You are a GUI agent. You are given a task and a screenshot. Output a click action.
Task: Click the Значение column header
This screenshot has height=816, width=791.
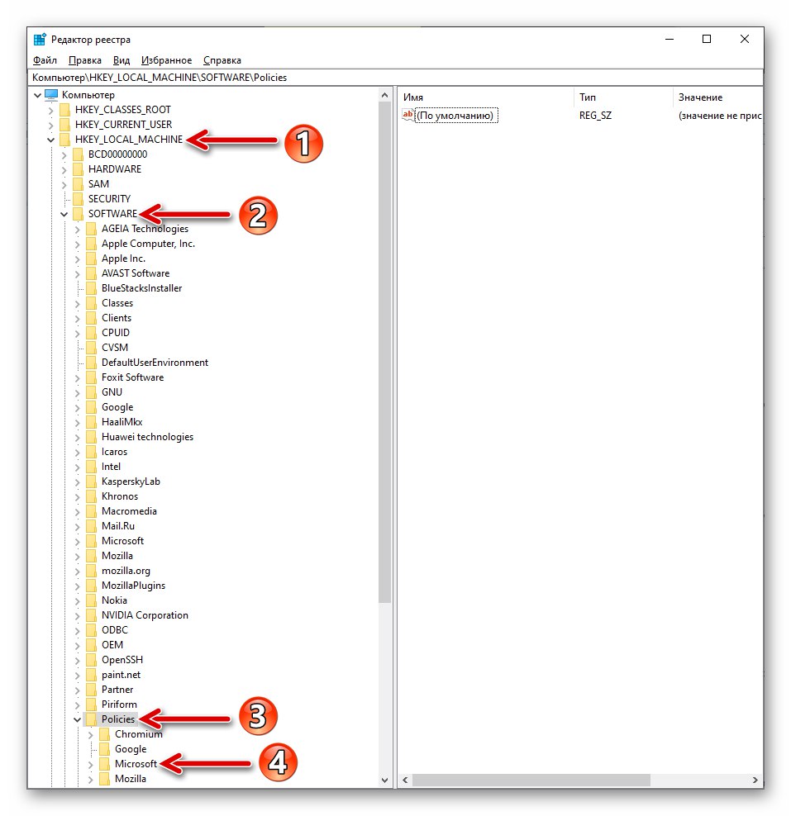[717, 97]
